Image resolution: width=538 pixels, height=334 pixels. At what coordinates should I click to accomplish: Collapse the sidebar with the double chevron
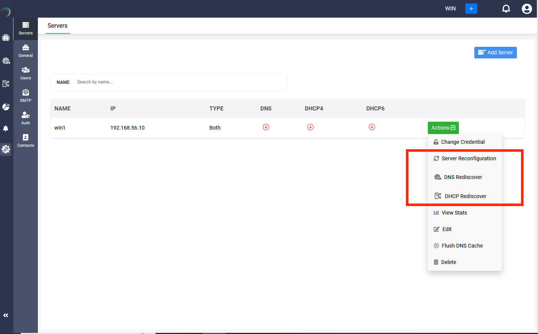point(6,315)
